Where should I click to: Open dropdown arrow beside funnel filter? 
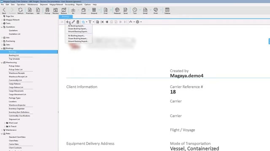(x=94, y=22)
